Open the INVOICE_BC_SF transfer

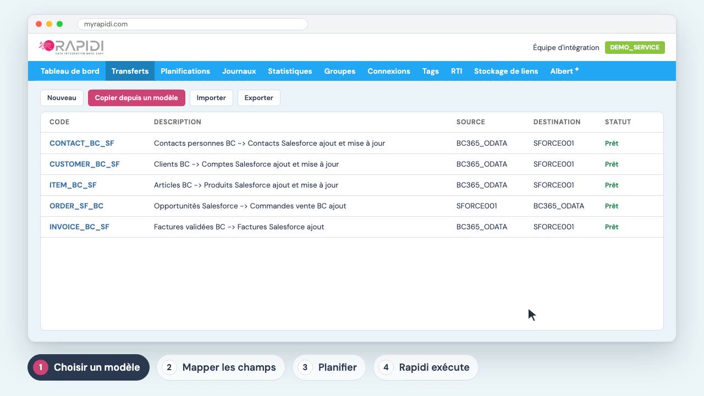click(80, 227)
